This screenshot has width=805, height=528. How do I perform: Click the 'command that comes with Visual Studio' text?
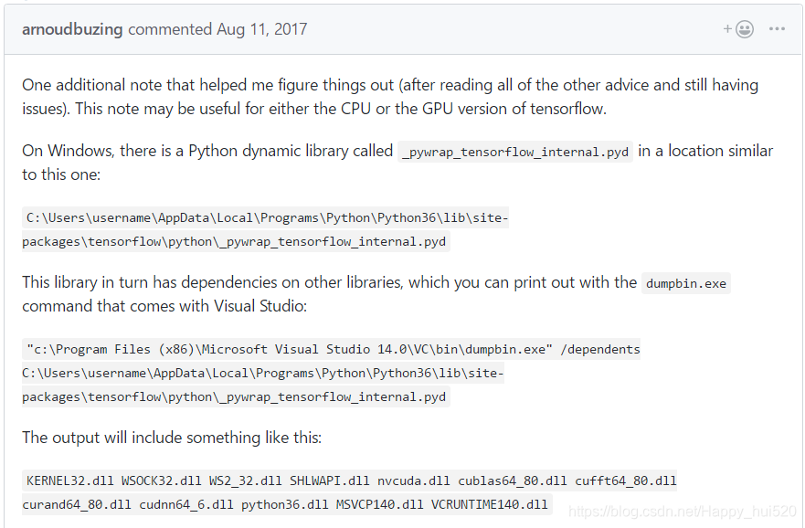[164, 306]
